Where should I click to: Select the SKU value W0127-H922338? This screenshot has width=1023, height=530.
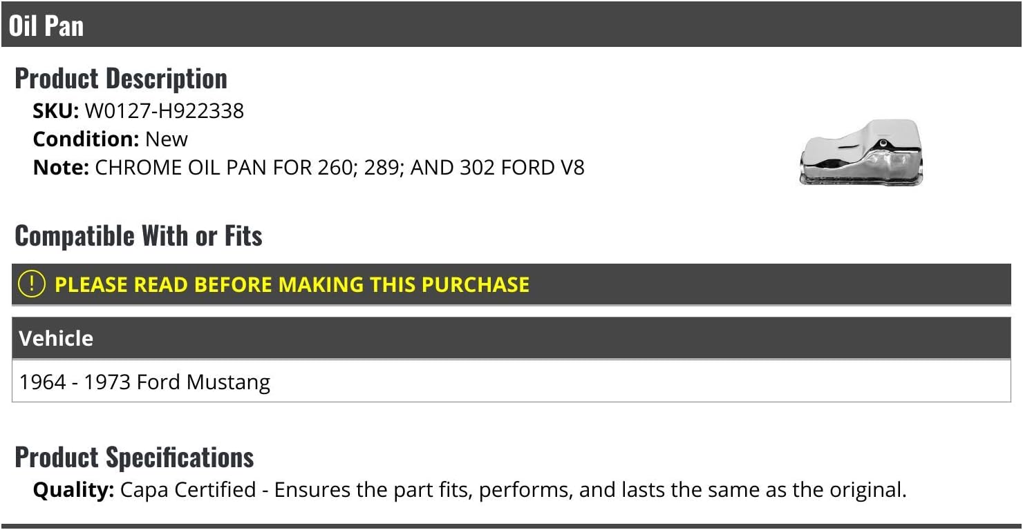[x=165, y=110]
